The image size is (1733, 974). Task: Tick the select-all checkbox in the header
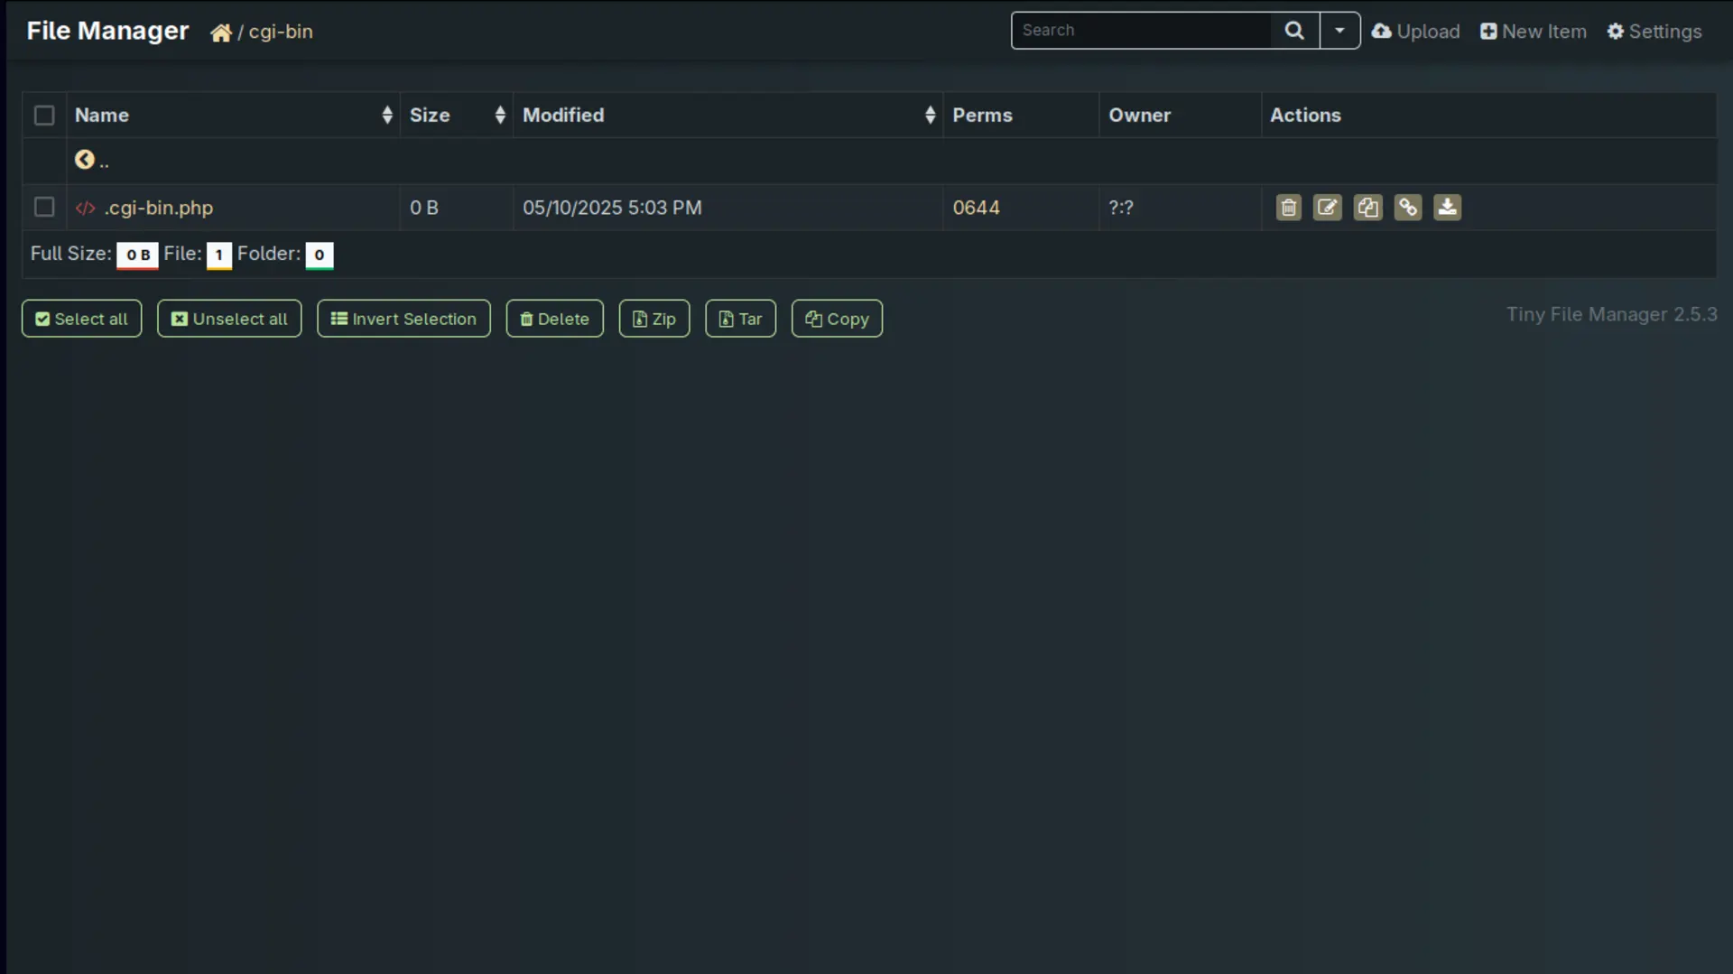pyautogui.click(x=44, y=116)
